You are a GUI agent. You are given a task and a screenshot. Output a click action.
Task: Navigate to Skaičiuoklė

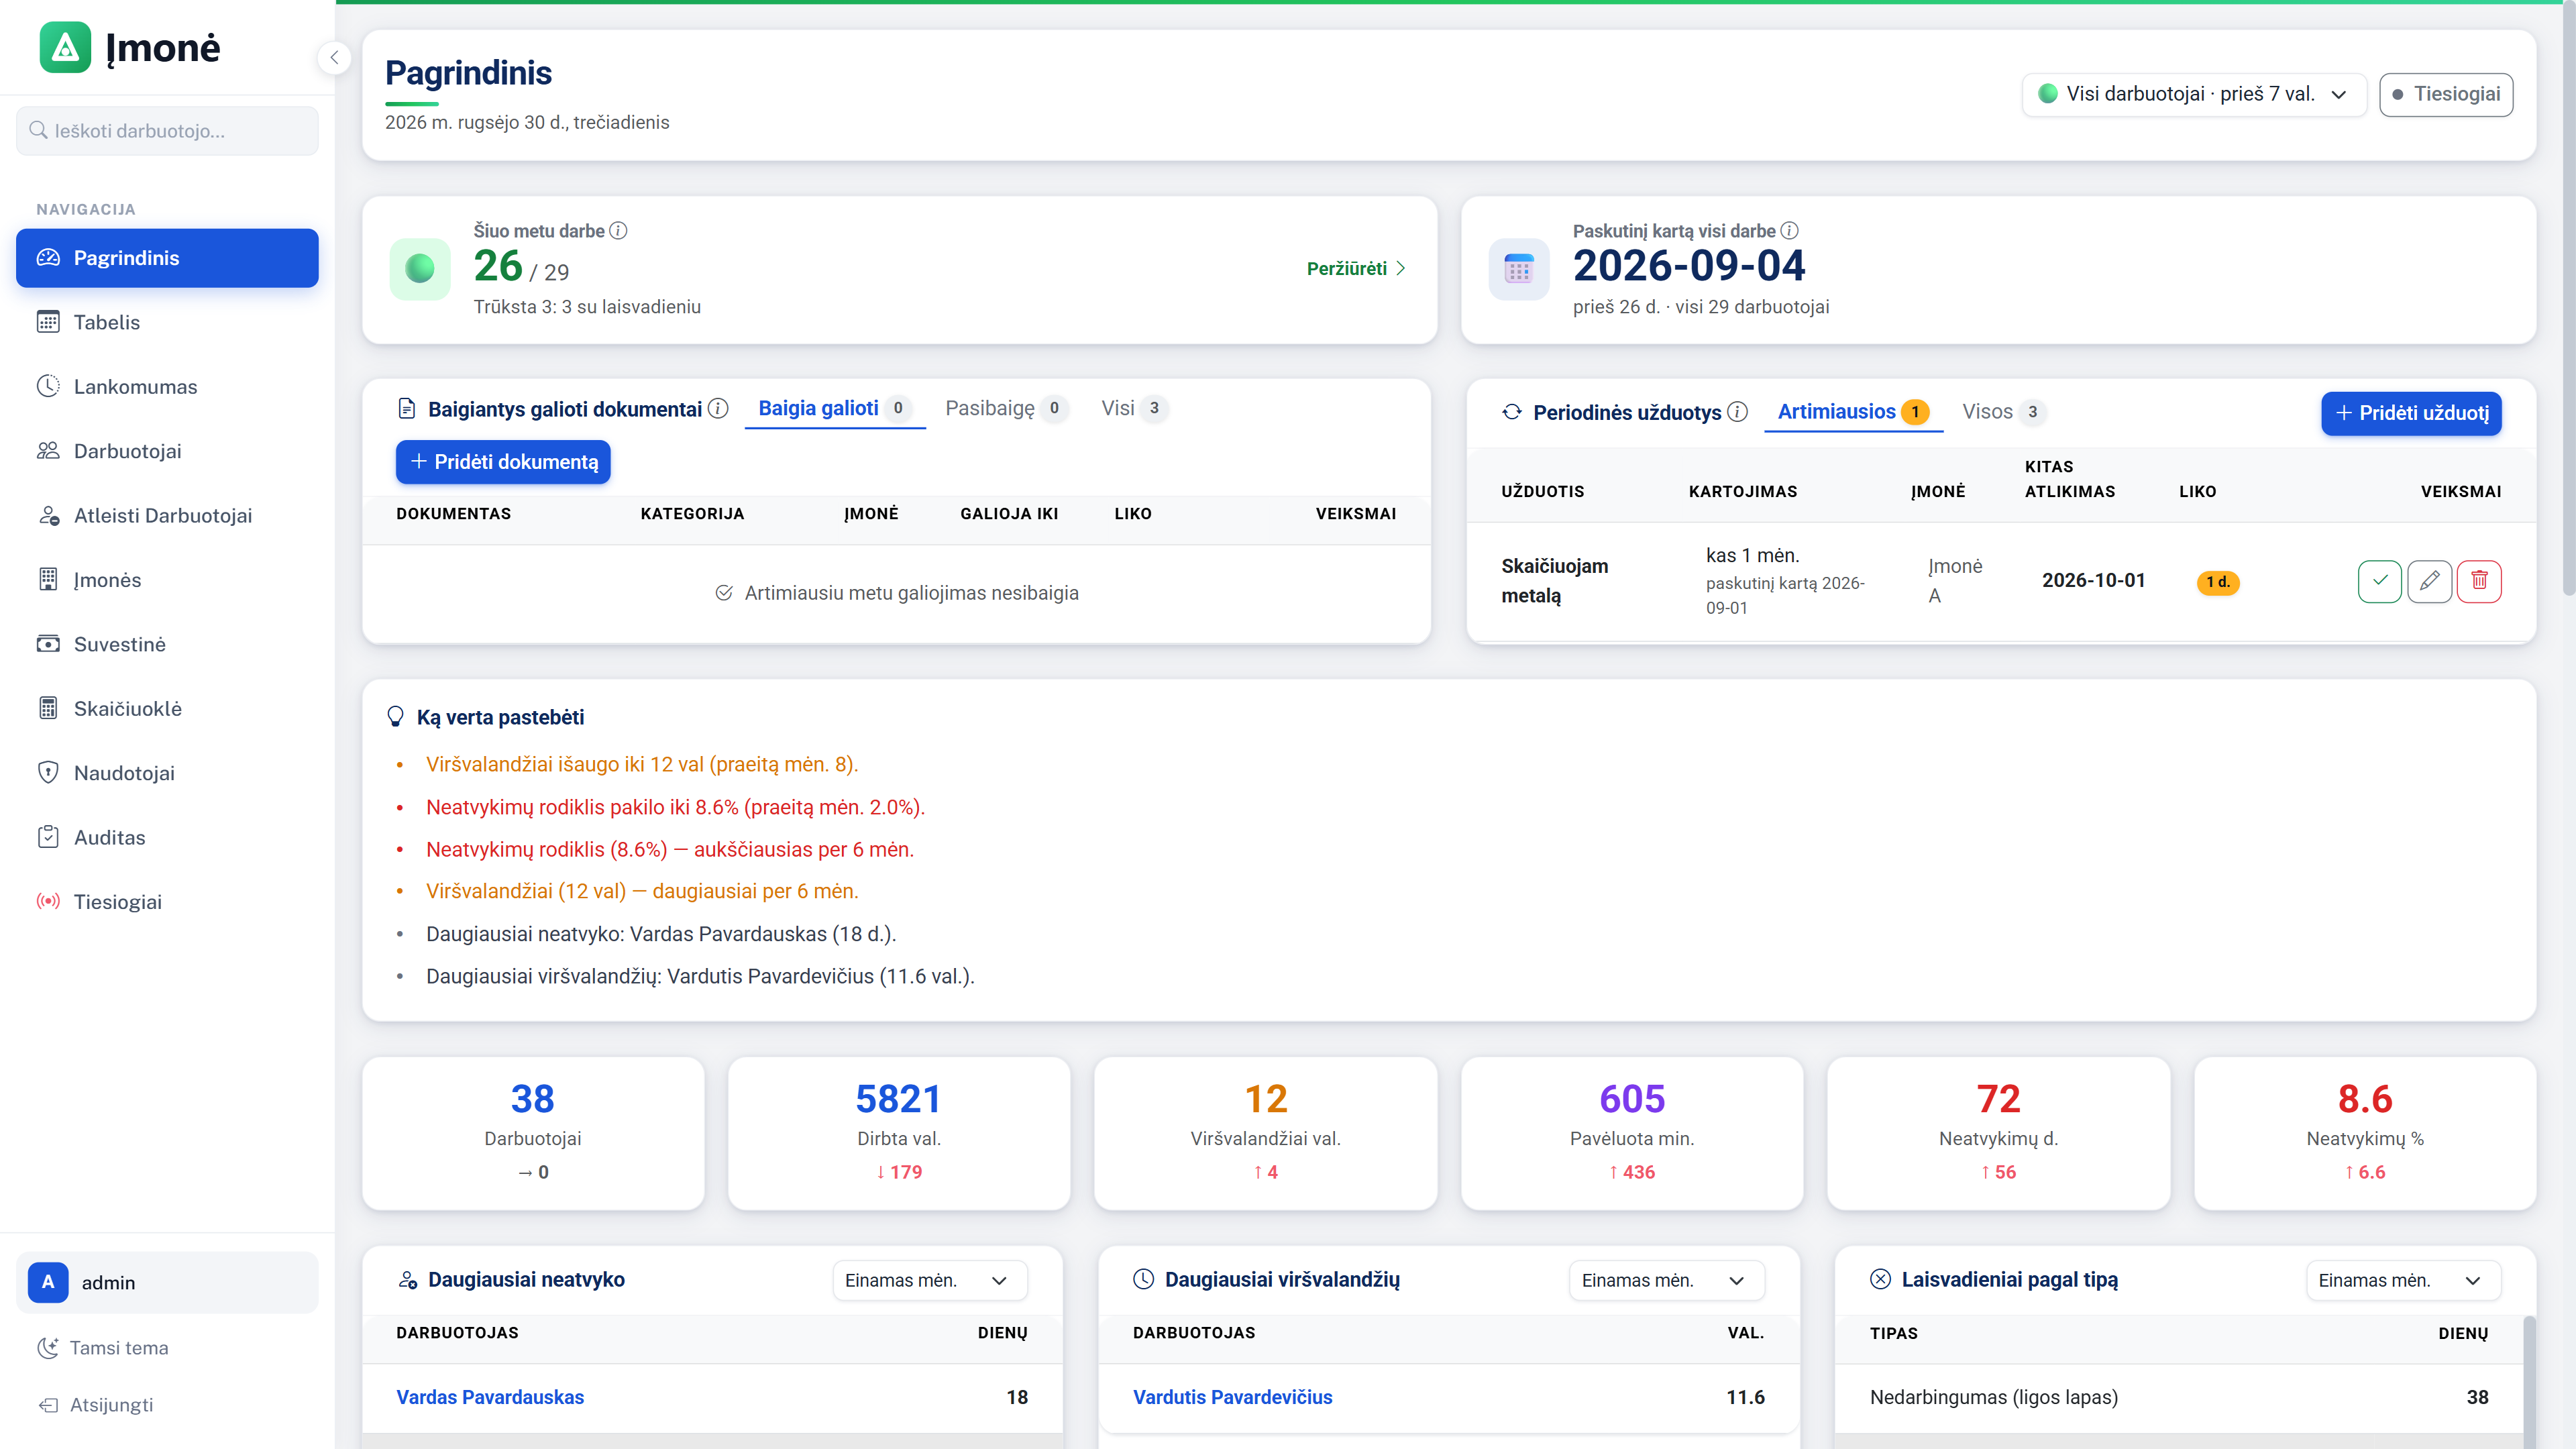[x=167, y=708]
